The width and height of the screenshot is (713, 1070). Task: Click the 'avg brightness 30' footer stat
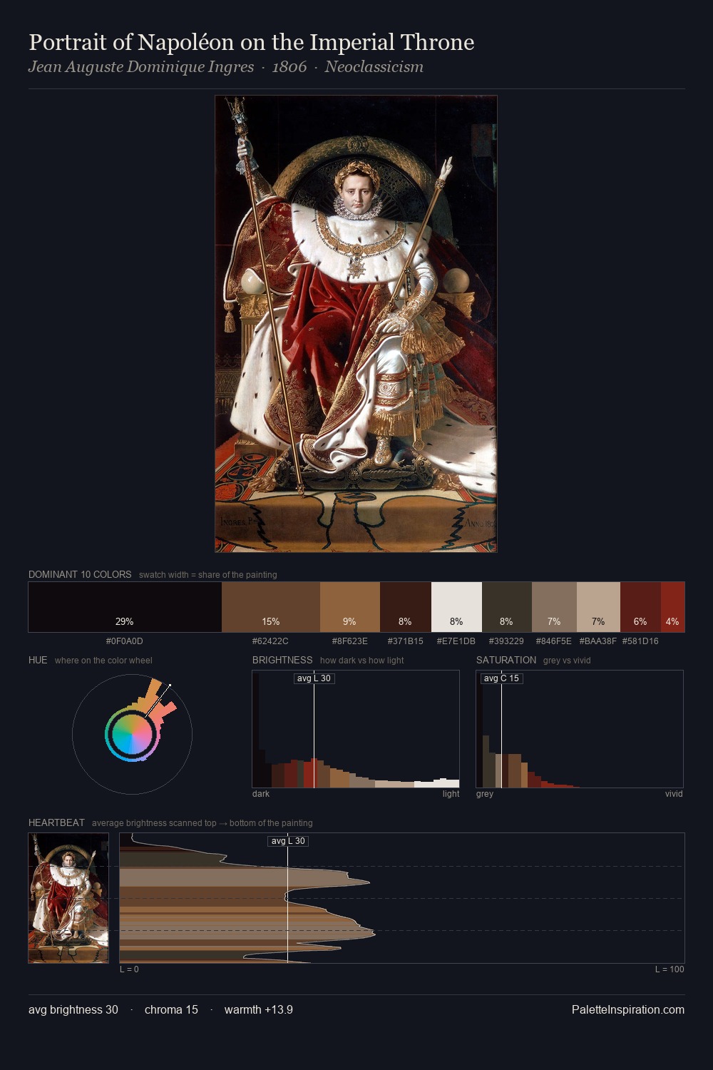coord(73,1010)
